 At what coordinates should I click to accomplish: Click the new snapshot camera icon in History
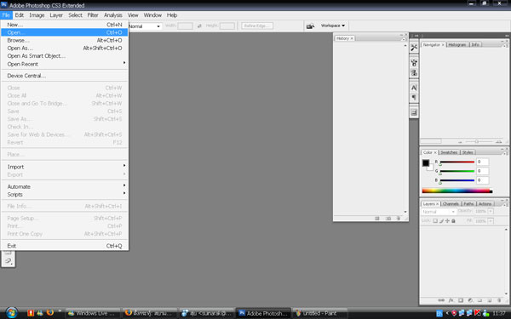pos(388,219)
